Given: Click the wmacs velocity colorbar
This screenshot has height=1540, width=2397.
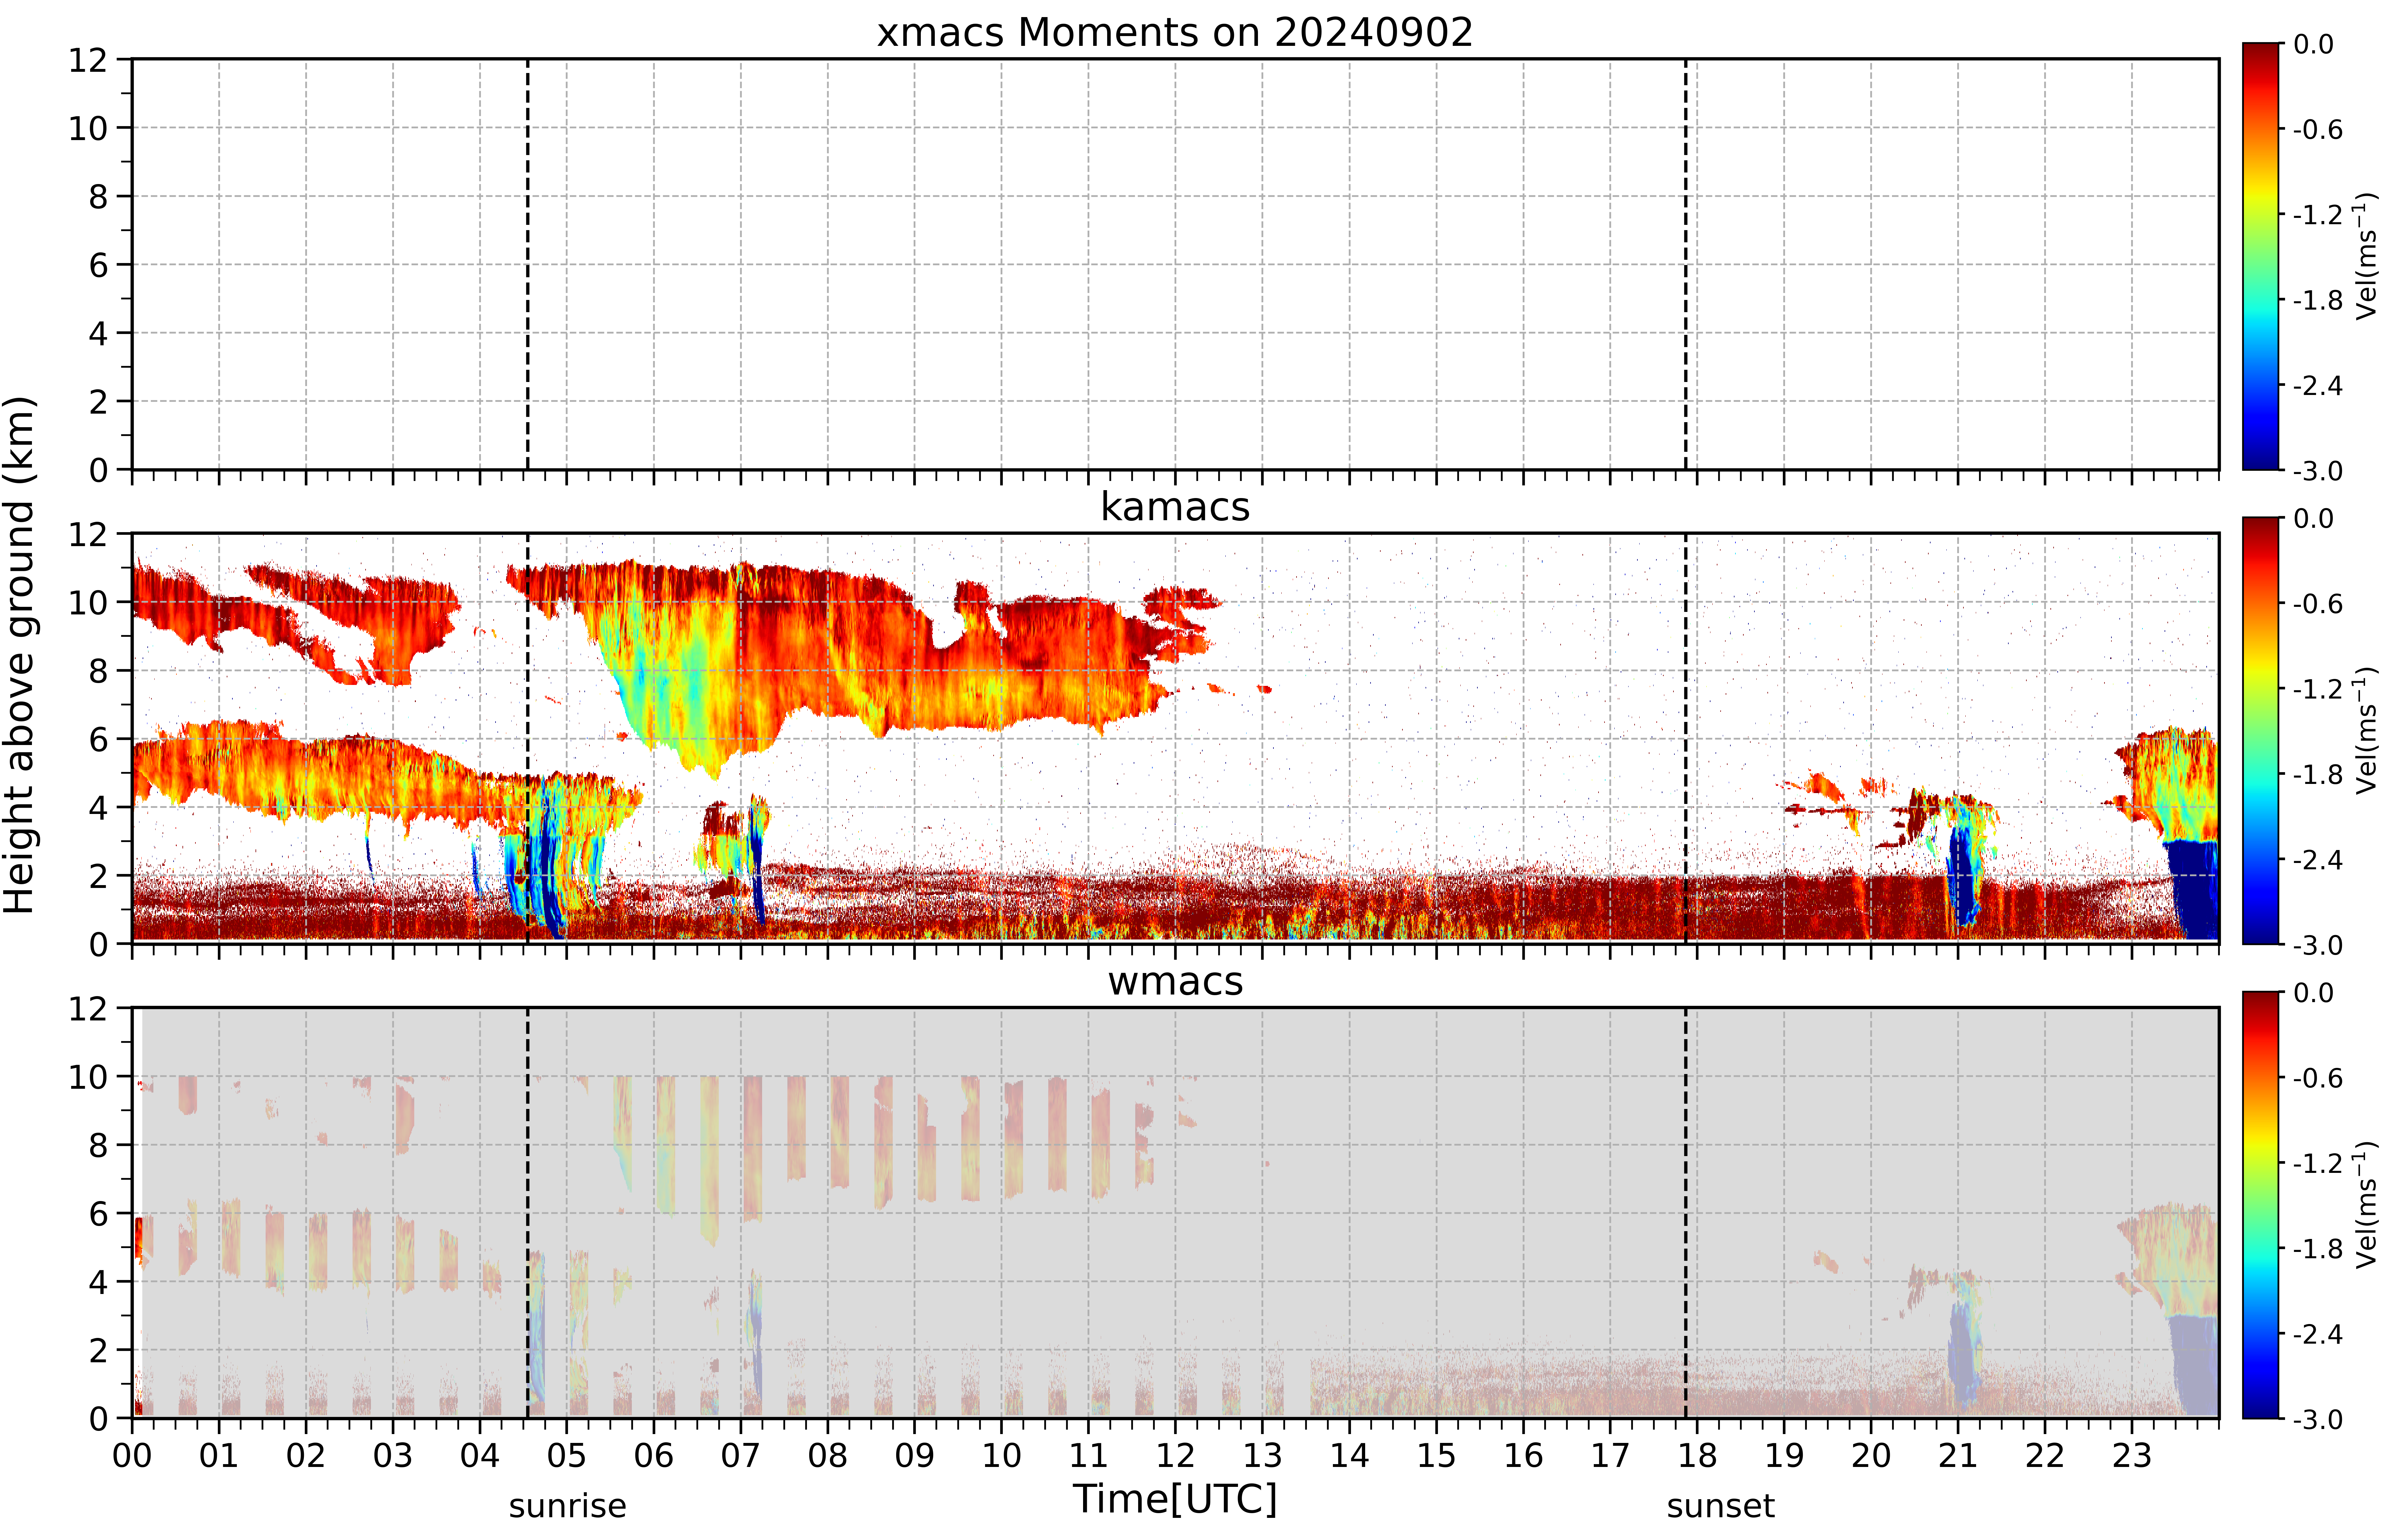Looking at the screenshot, I should click(2260, 1205).
